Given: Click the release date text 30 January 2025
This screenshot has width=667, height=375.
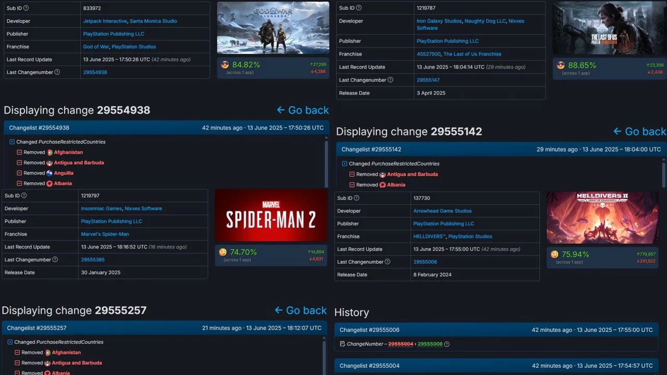Looking at the screenshot, I should point(101,272).
